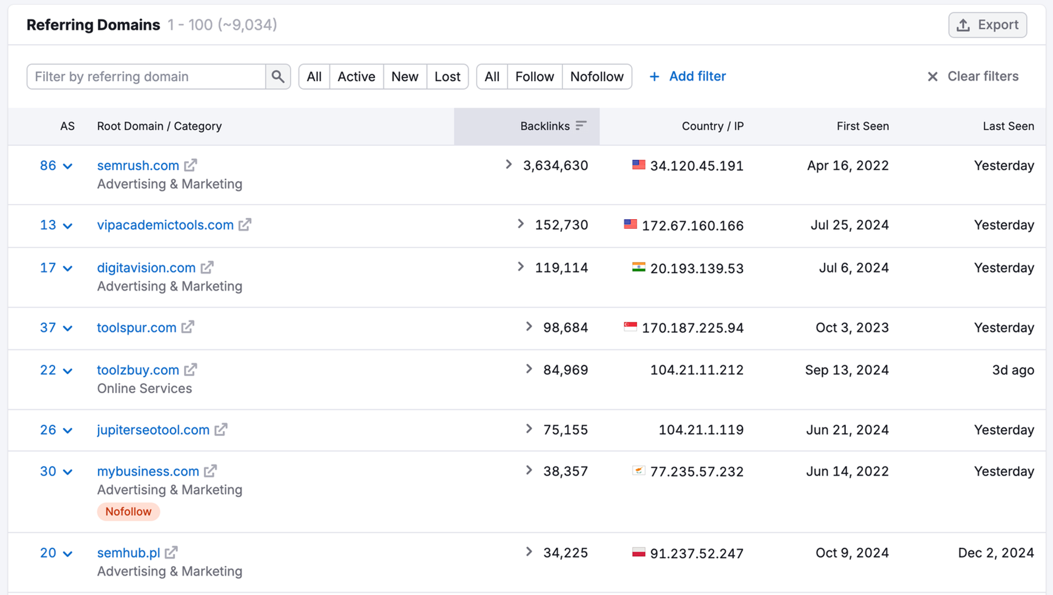Screen dimensions: 1053x595
Task: Expand AS score 13 chevron
Action: 68,226
